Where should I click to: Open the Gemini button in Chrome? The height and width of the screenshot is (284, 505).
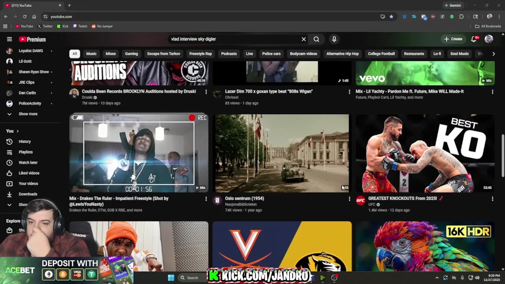pos(453,6)
